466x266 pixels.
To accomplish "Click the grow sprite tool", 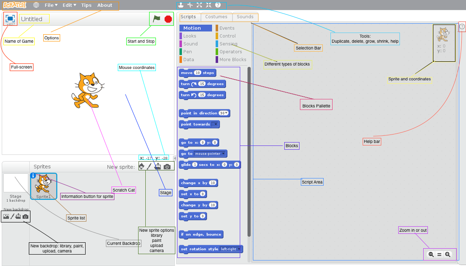I will click(199, 5).
